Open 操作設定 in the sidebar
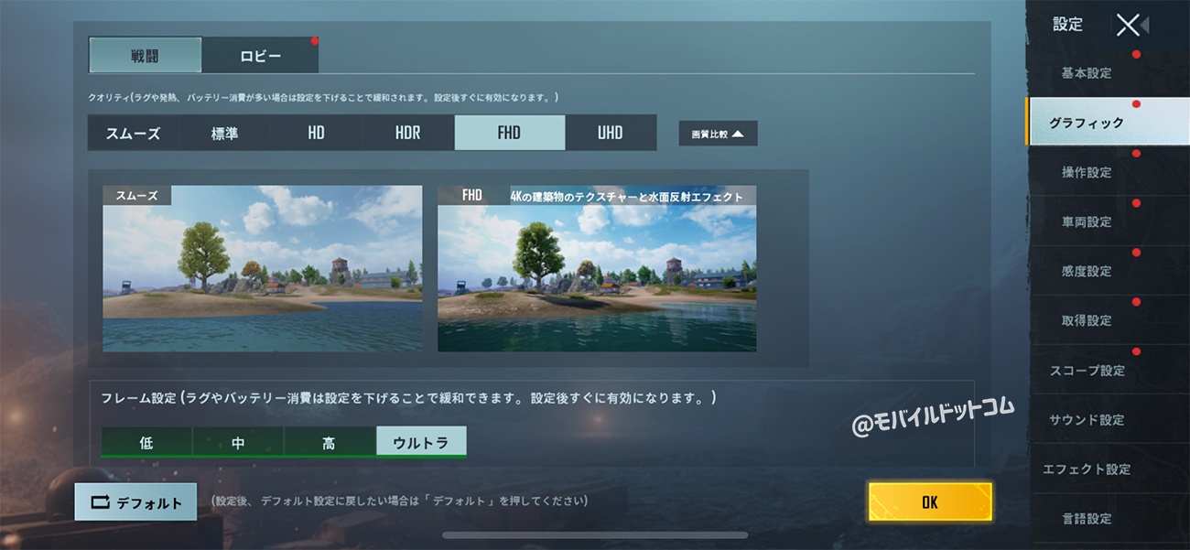This screenshot has width=1190, height=550. coord(1109,172)
